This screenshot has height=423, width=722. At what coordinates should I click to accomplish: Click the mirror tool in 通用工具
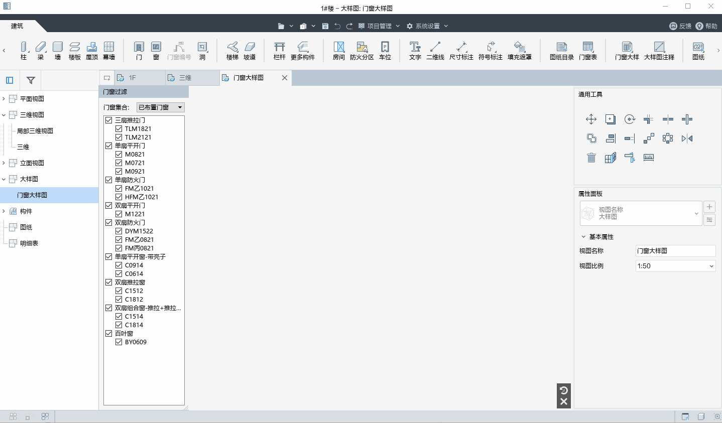tap(687, 138)
